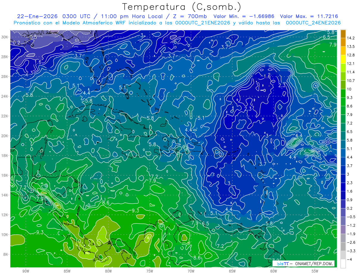Viewport: 357px width, 275px height.
Task: Select the green legend swatch between 10 and 9.3
Action: coord(343,93)
